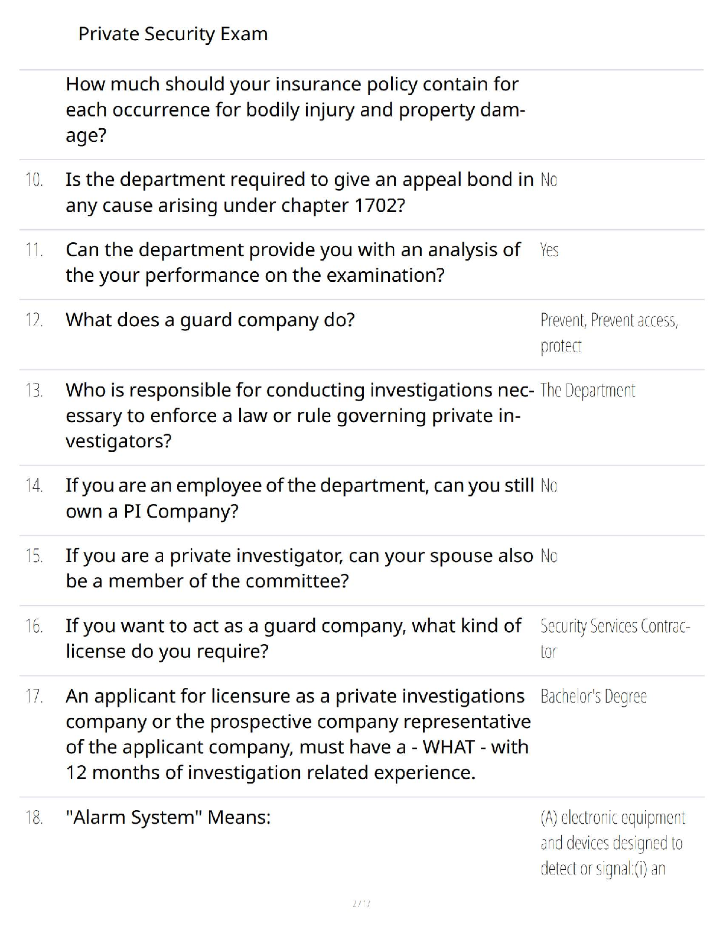Select the examination performance analysis question
Image resolution: width=723 pixels, height=936 pixels.
pos(293,262)
